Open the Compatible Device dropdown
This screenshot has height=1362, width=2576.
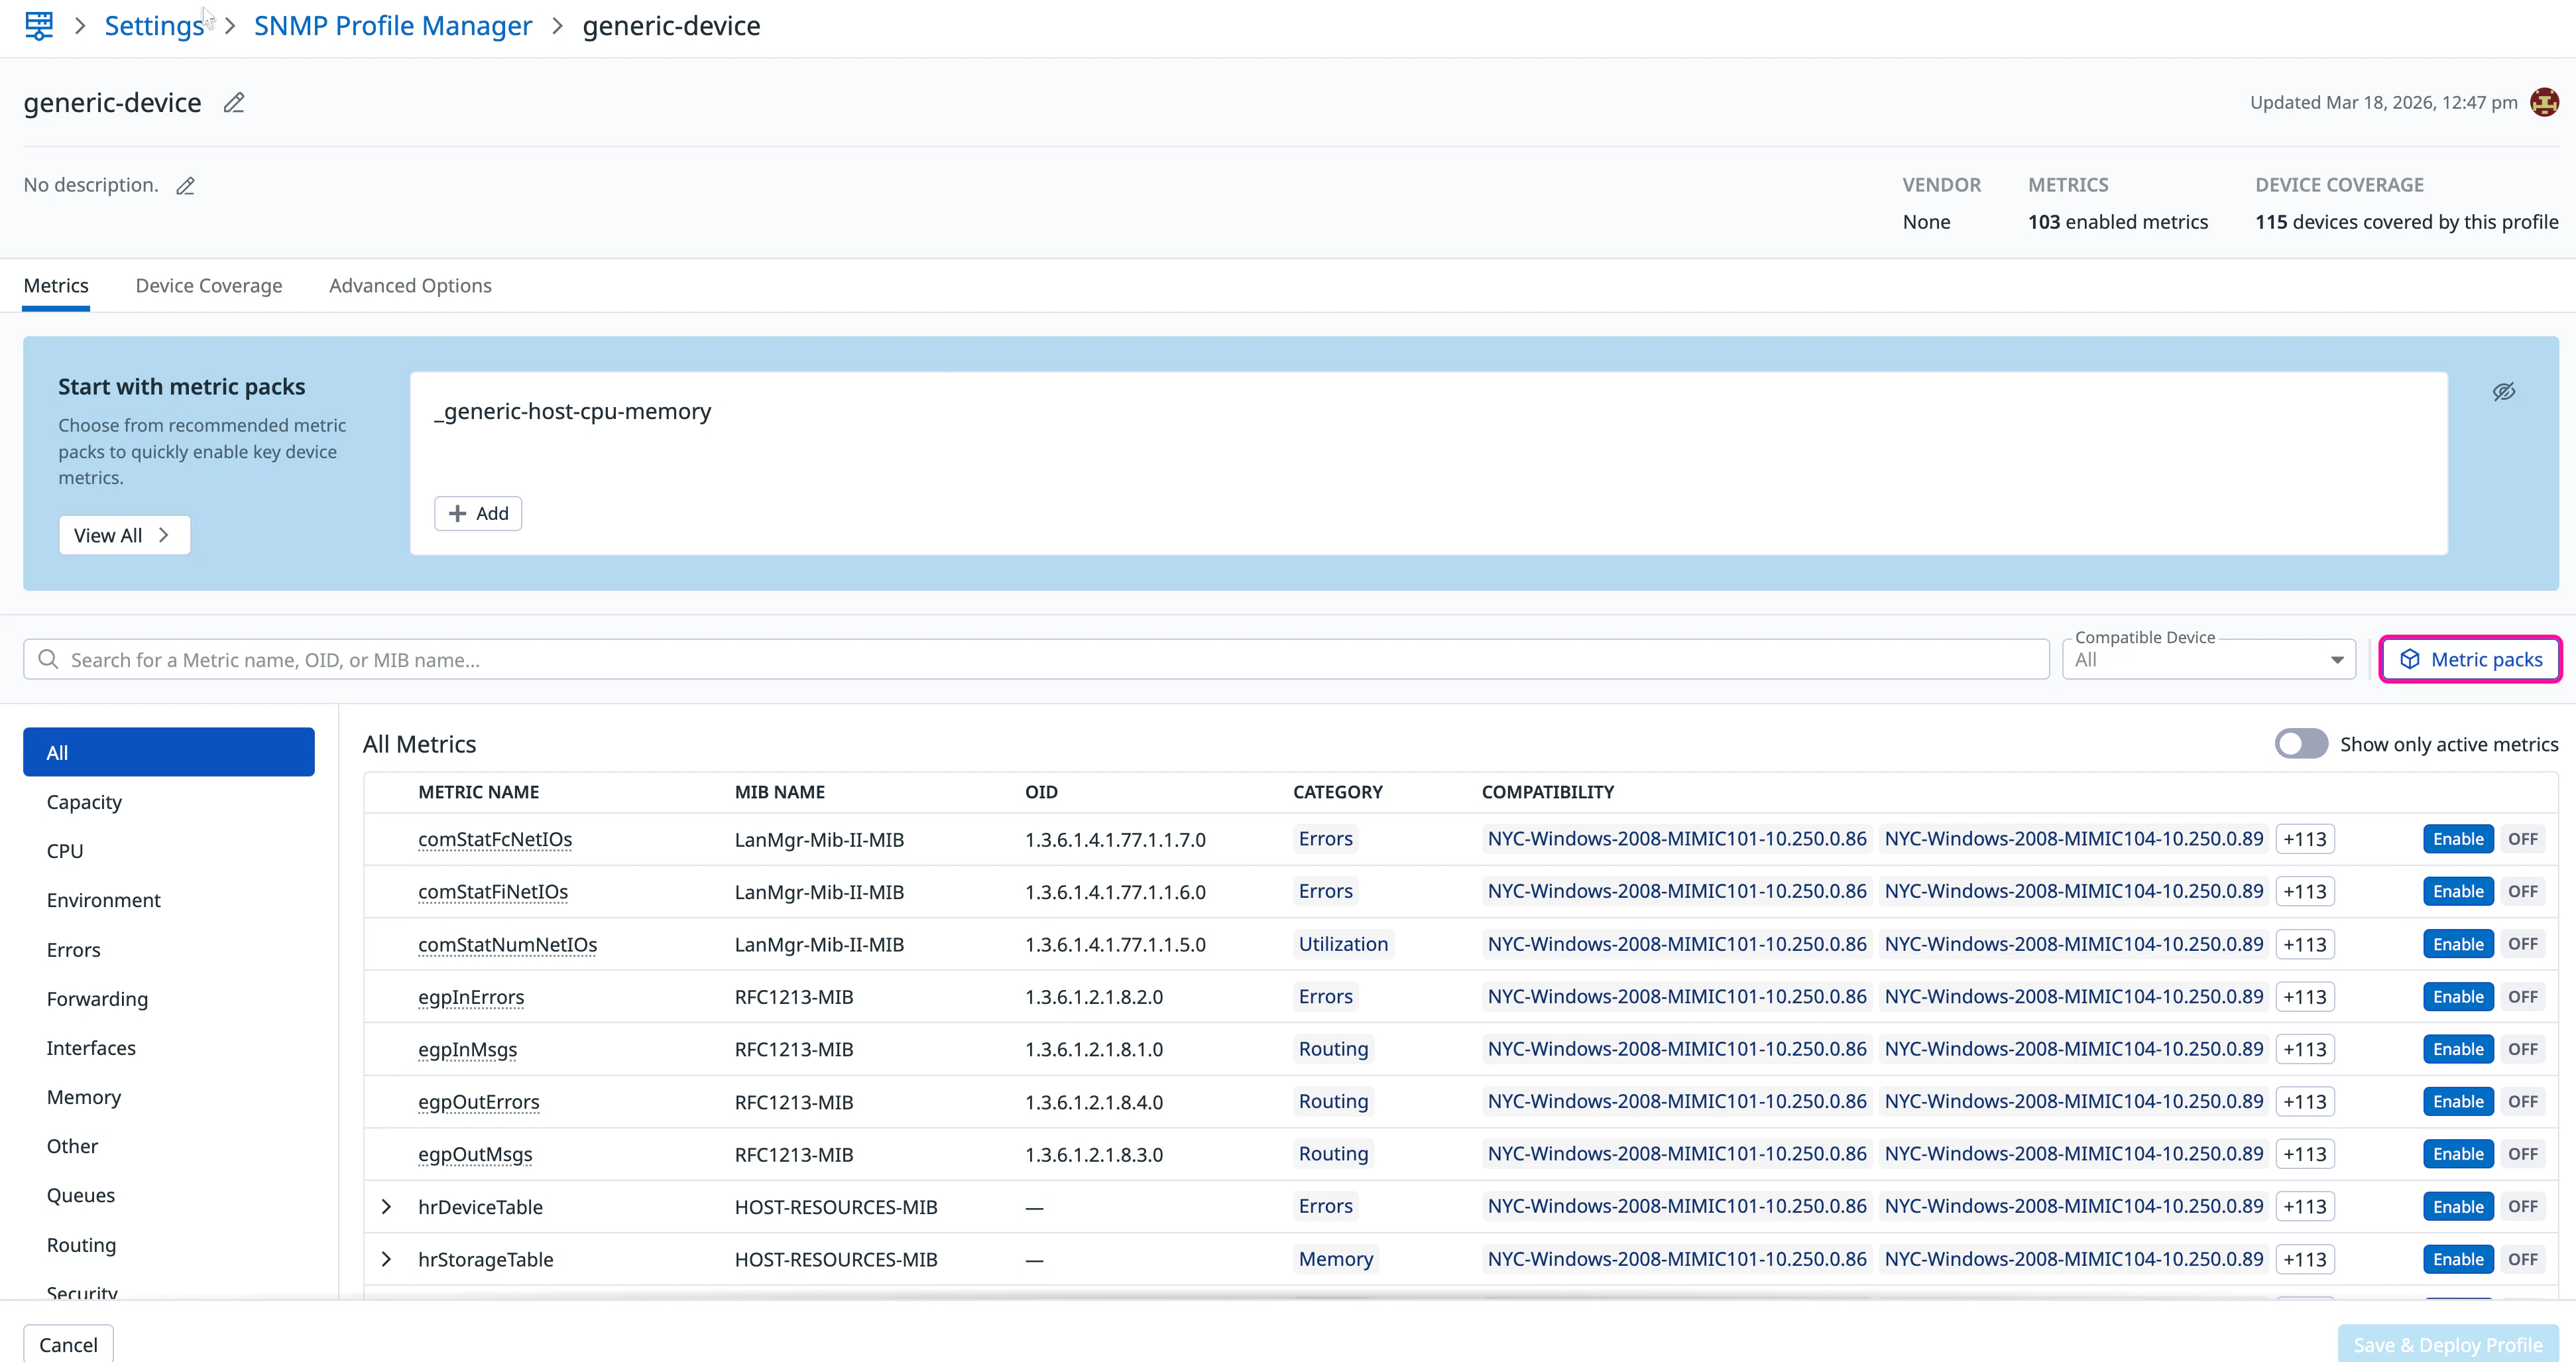2208,660
